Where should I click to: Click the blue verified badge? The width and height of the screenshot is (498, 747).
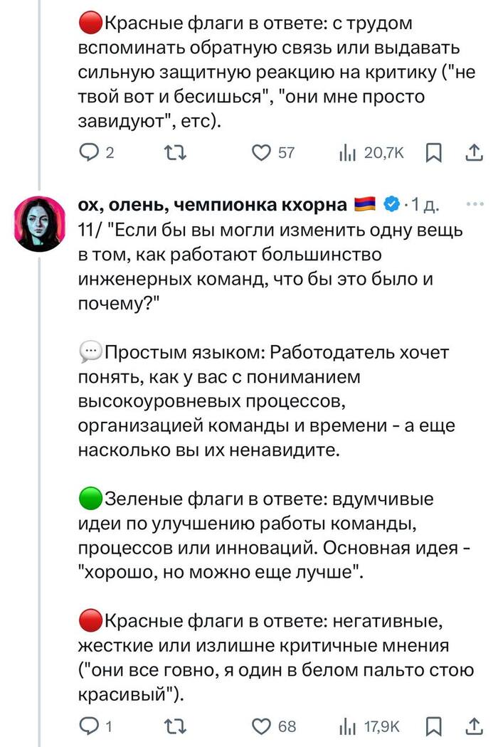click(x=391, y=206)
